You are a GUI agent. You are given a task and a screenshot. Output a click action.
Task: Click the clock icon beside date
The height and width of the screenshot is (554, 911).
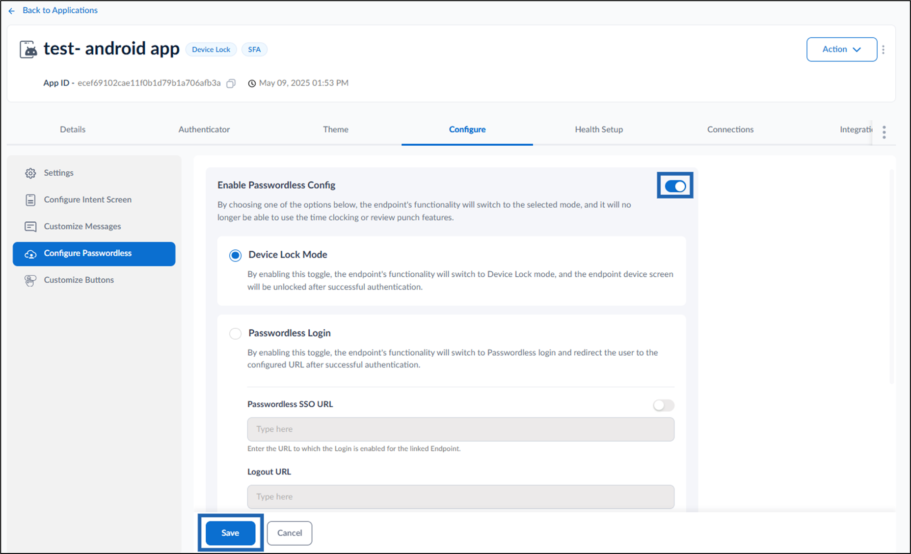point(252,83)
